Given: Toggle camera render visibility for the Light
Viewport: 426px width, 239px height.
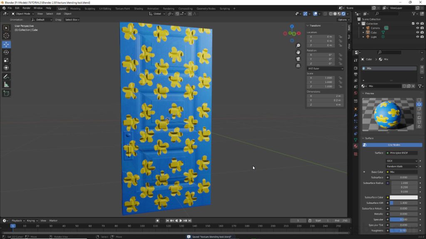Looking at the screenshot, I should coord(422,37).
